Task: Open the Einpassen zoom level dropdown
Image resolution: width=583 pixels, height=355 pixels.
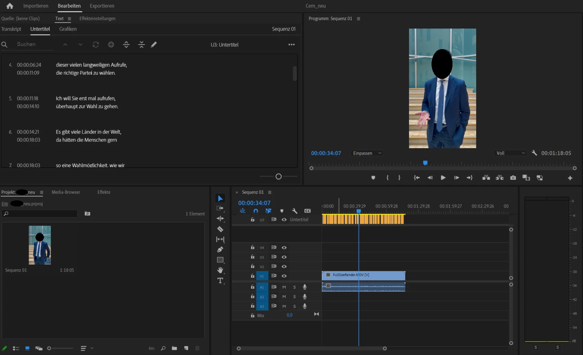Action: 367,153
